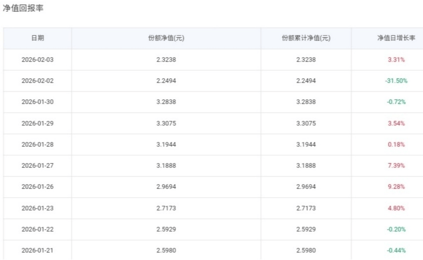
Task: Select the 2026-01-30 date cell
Action: (x=37, y=102)
